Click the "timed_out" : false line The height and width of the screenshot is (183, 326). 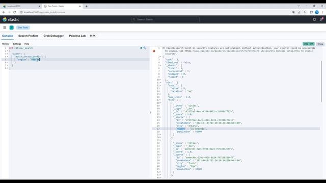[x=178, y=63]
